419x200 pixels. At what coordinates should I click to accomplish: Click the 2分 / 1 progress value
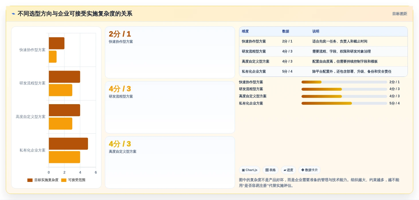tap(394, 82)
